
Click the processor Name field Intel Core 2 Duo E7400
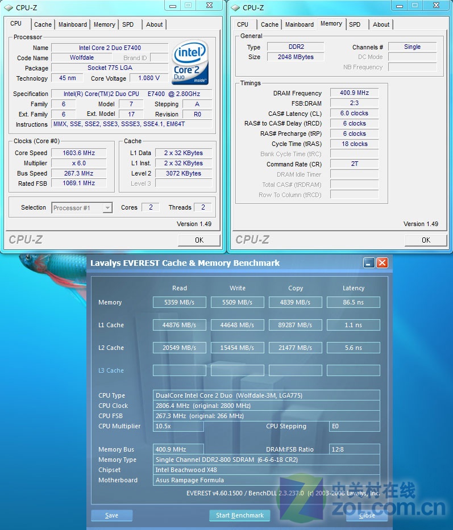(110, 48)
